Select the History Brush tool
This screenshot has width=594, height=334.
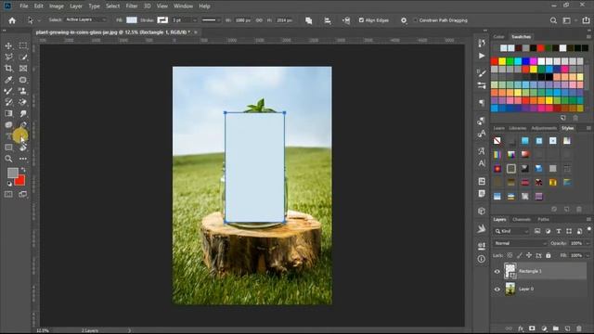point(8,102)
